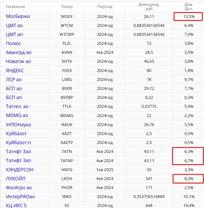
Task: Sort table by Период column header
Action: pyautogui.click(x=105, y=6)
